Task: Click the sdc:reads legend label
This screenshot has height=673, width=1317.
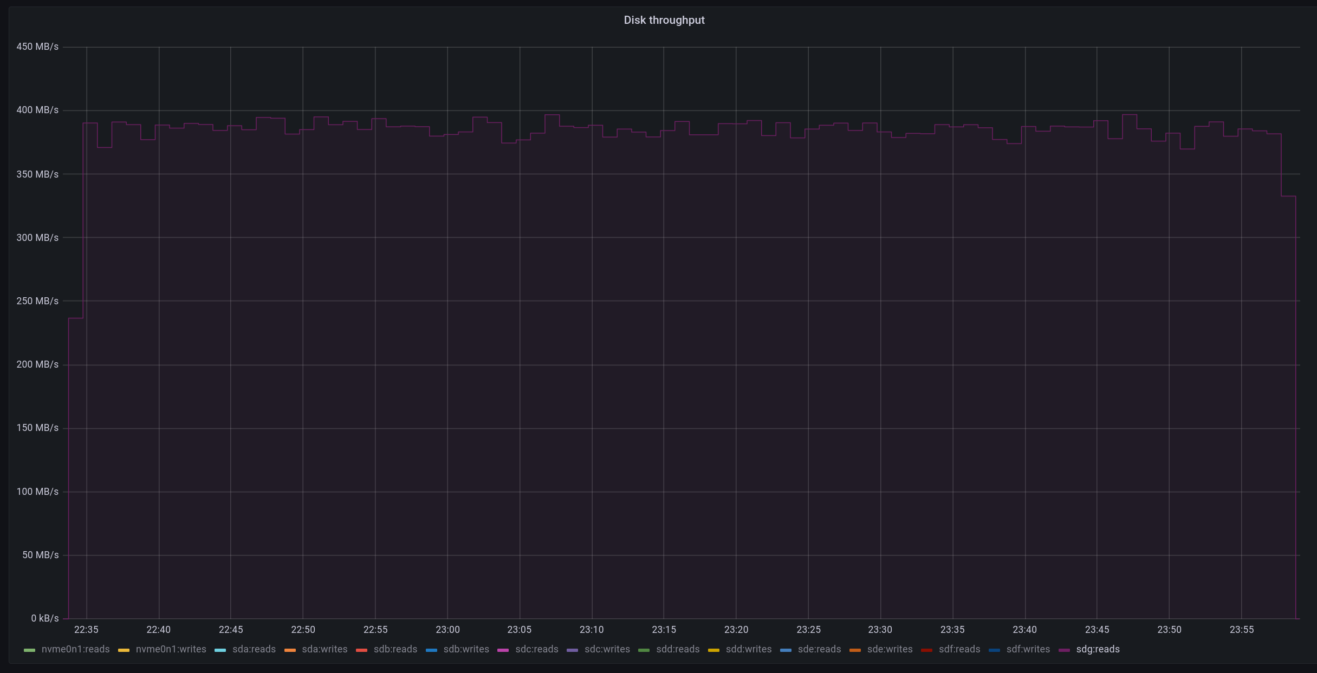Action: pyautogui.click(x=536, y=649)
